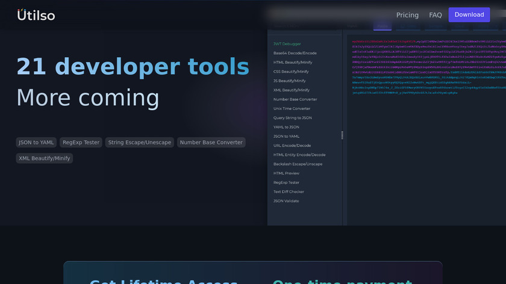Click the "21 developer tools" heading
The height and width of the screenshot is (284, 506).
[133, 66]
